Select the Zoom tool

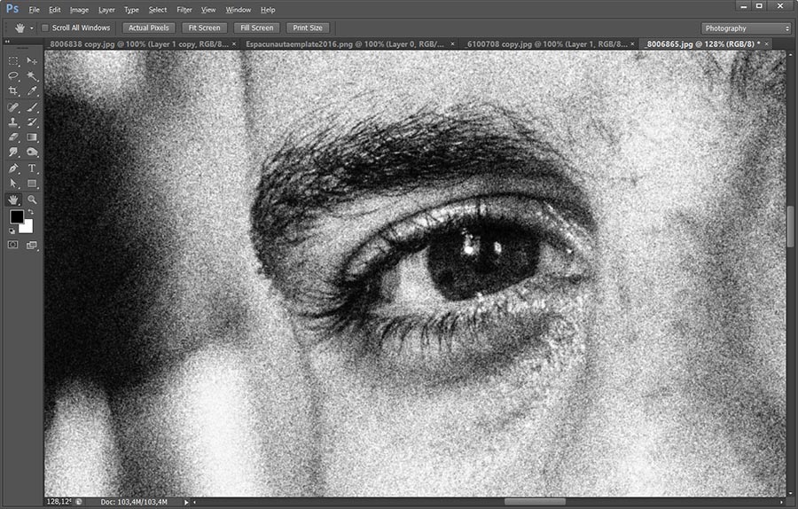tap(32, 200)
